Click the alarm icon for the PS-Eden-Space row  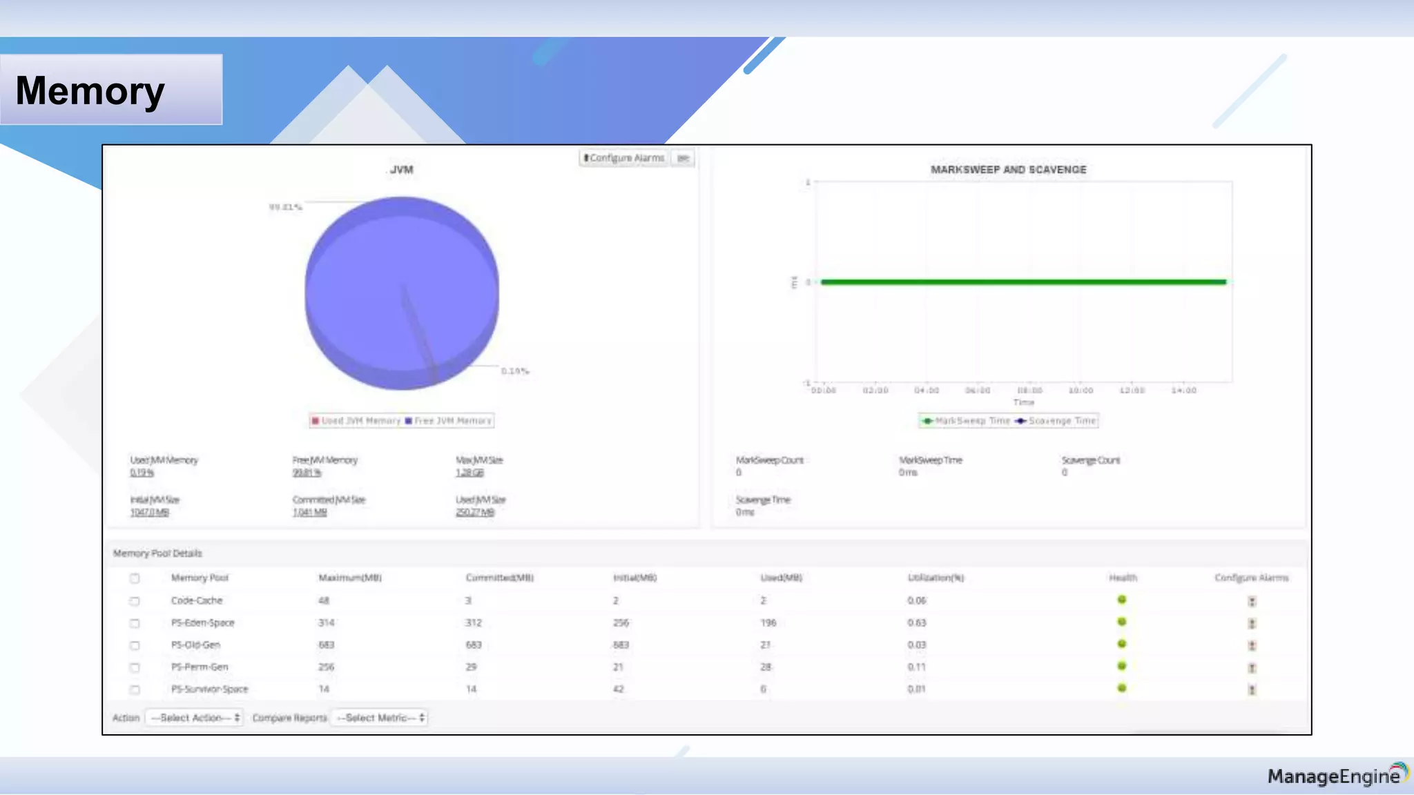pos(1252,624)
